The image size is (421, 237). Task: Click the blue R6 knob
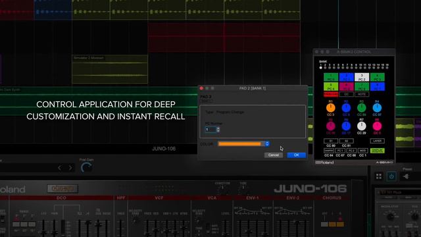click(x=346, y=126)
